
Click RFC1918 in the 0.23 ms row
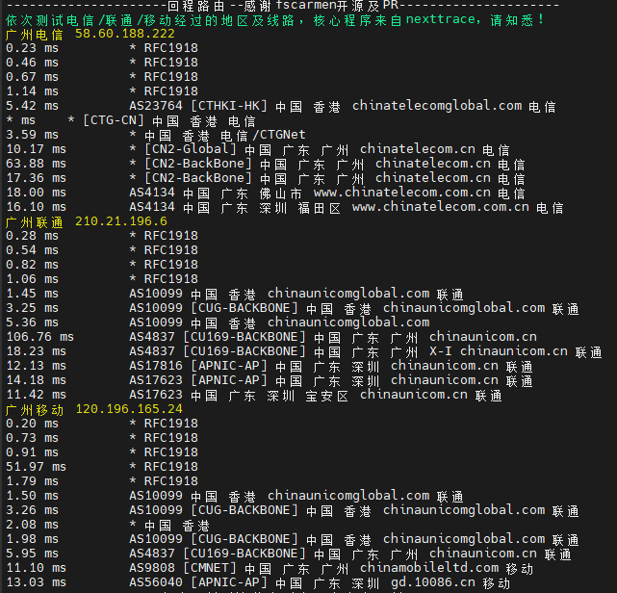click(x=171, y=48)
